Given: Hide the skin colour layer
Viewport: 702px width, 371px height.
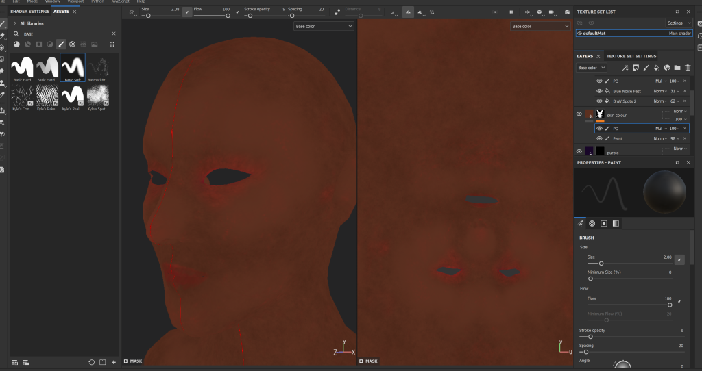Looking at the screenshot, I should coord(579,114).
